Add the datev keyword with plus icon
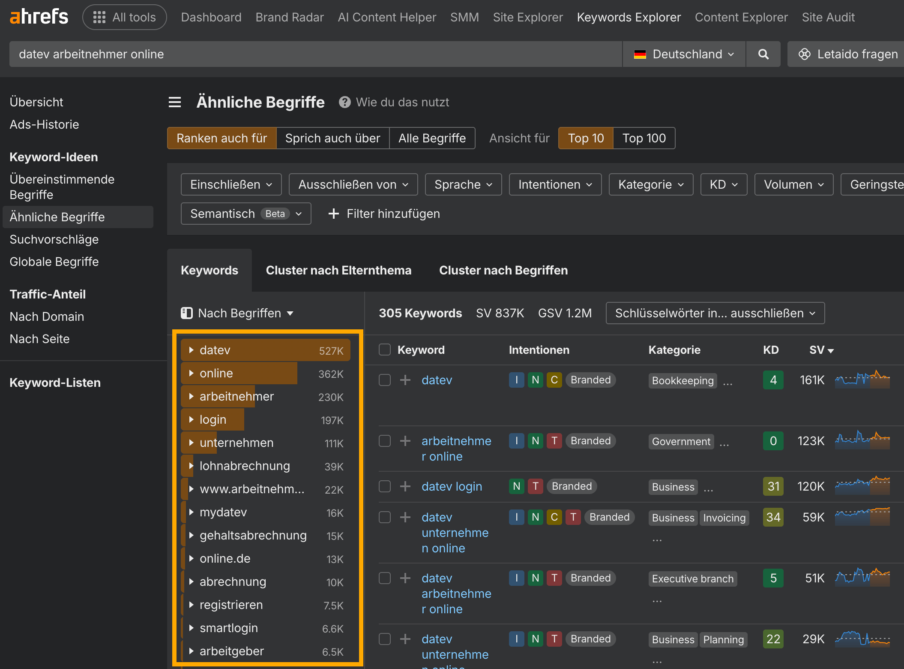Screen dimensions: 904x669 click(x=405, y=380)
